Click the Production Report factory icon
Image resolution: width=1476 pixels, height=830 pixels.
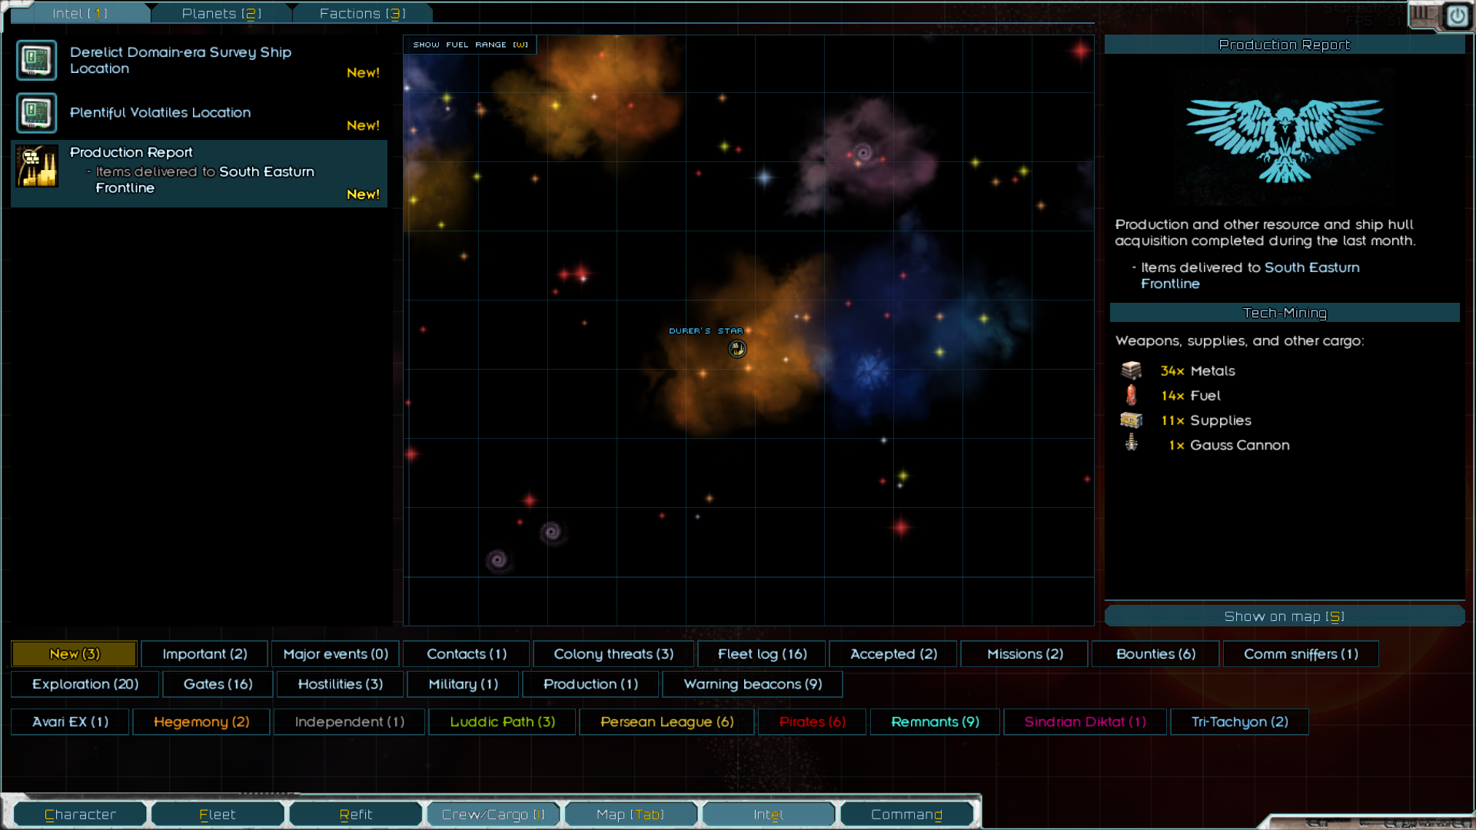36,166
